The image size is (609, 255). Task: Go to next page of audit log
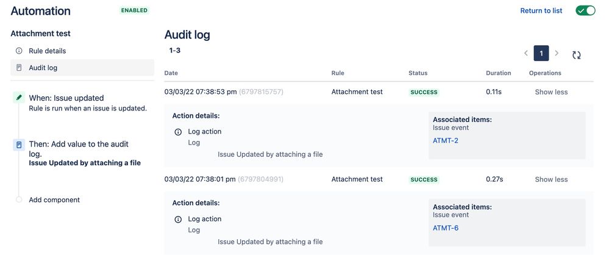[x=557, y=53]
